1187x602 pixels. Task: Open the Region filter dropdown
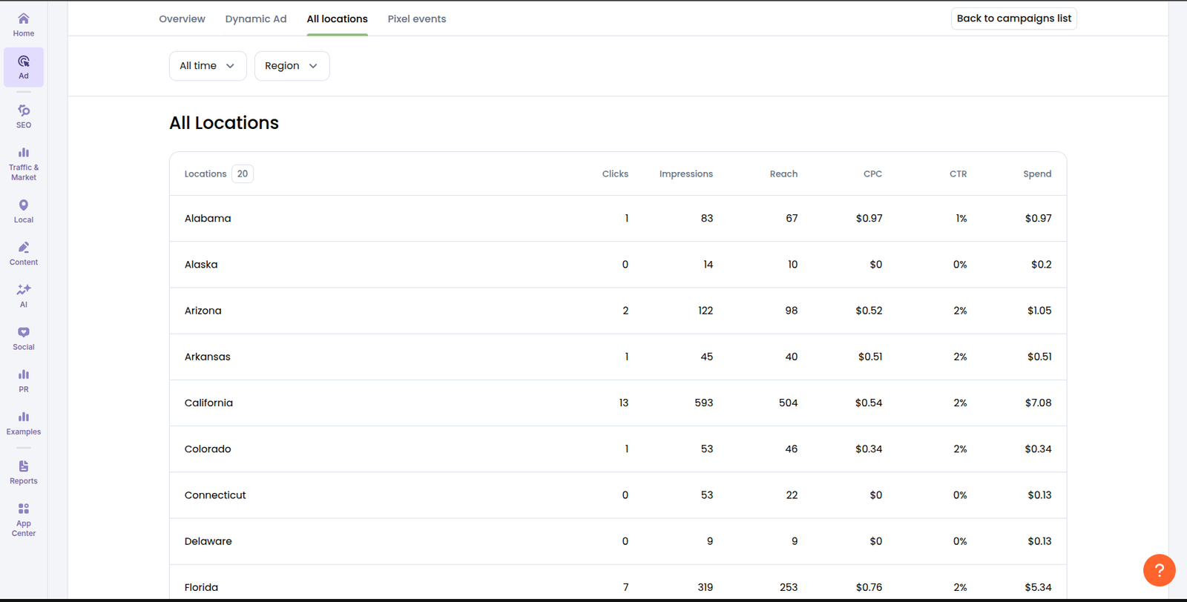pyautogui.click(x=292, y=66)
